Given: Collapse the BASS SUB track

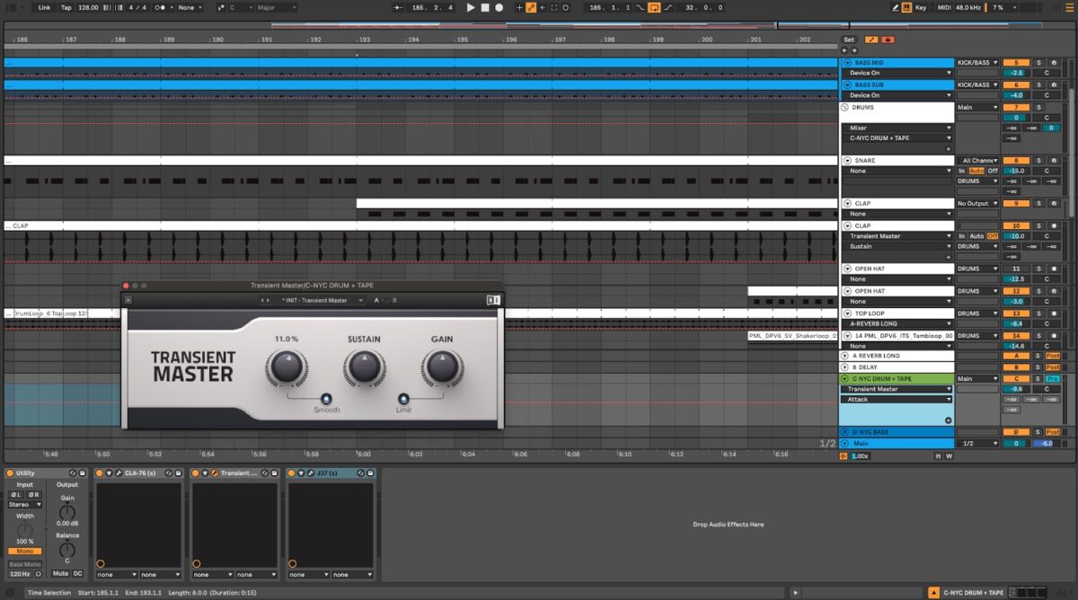Looking at the screenshot, I should point(847,84).
